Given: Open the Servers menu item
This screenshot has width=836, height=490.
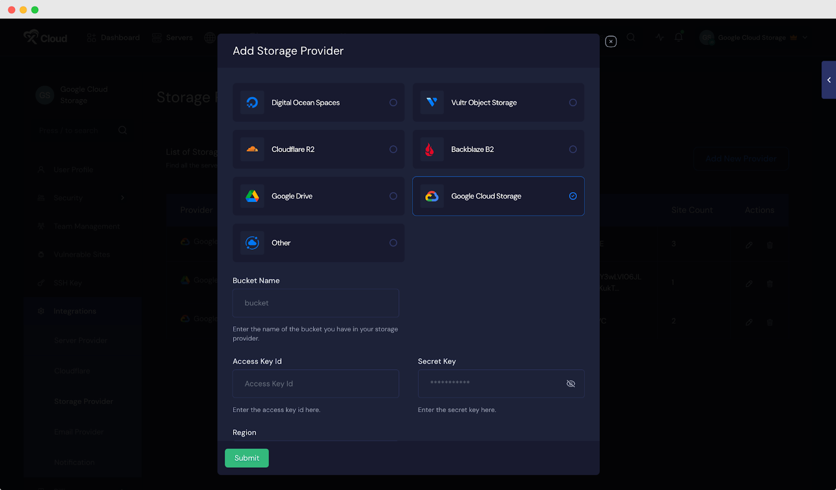Looking at the screenshot, I should [x=178, y=37].
